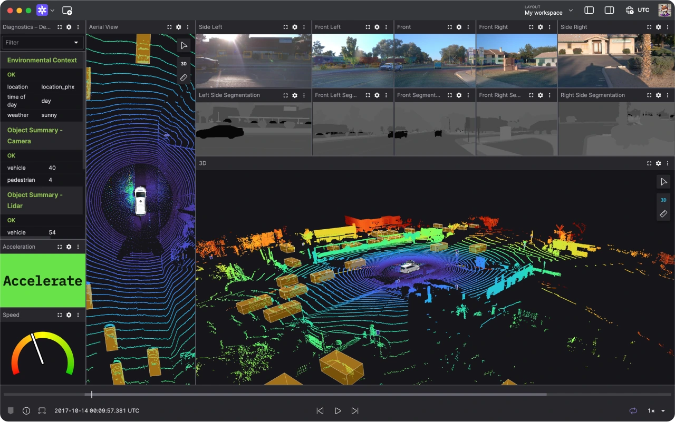Open the Filter dropdown in the Diagnostics panel
The image size is (675, 422).
tap(42, 42)
